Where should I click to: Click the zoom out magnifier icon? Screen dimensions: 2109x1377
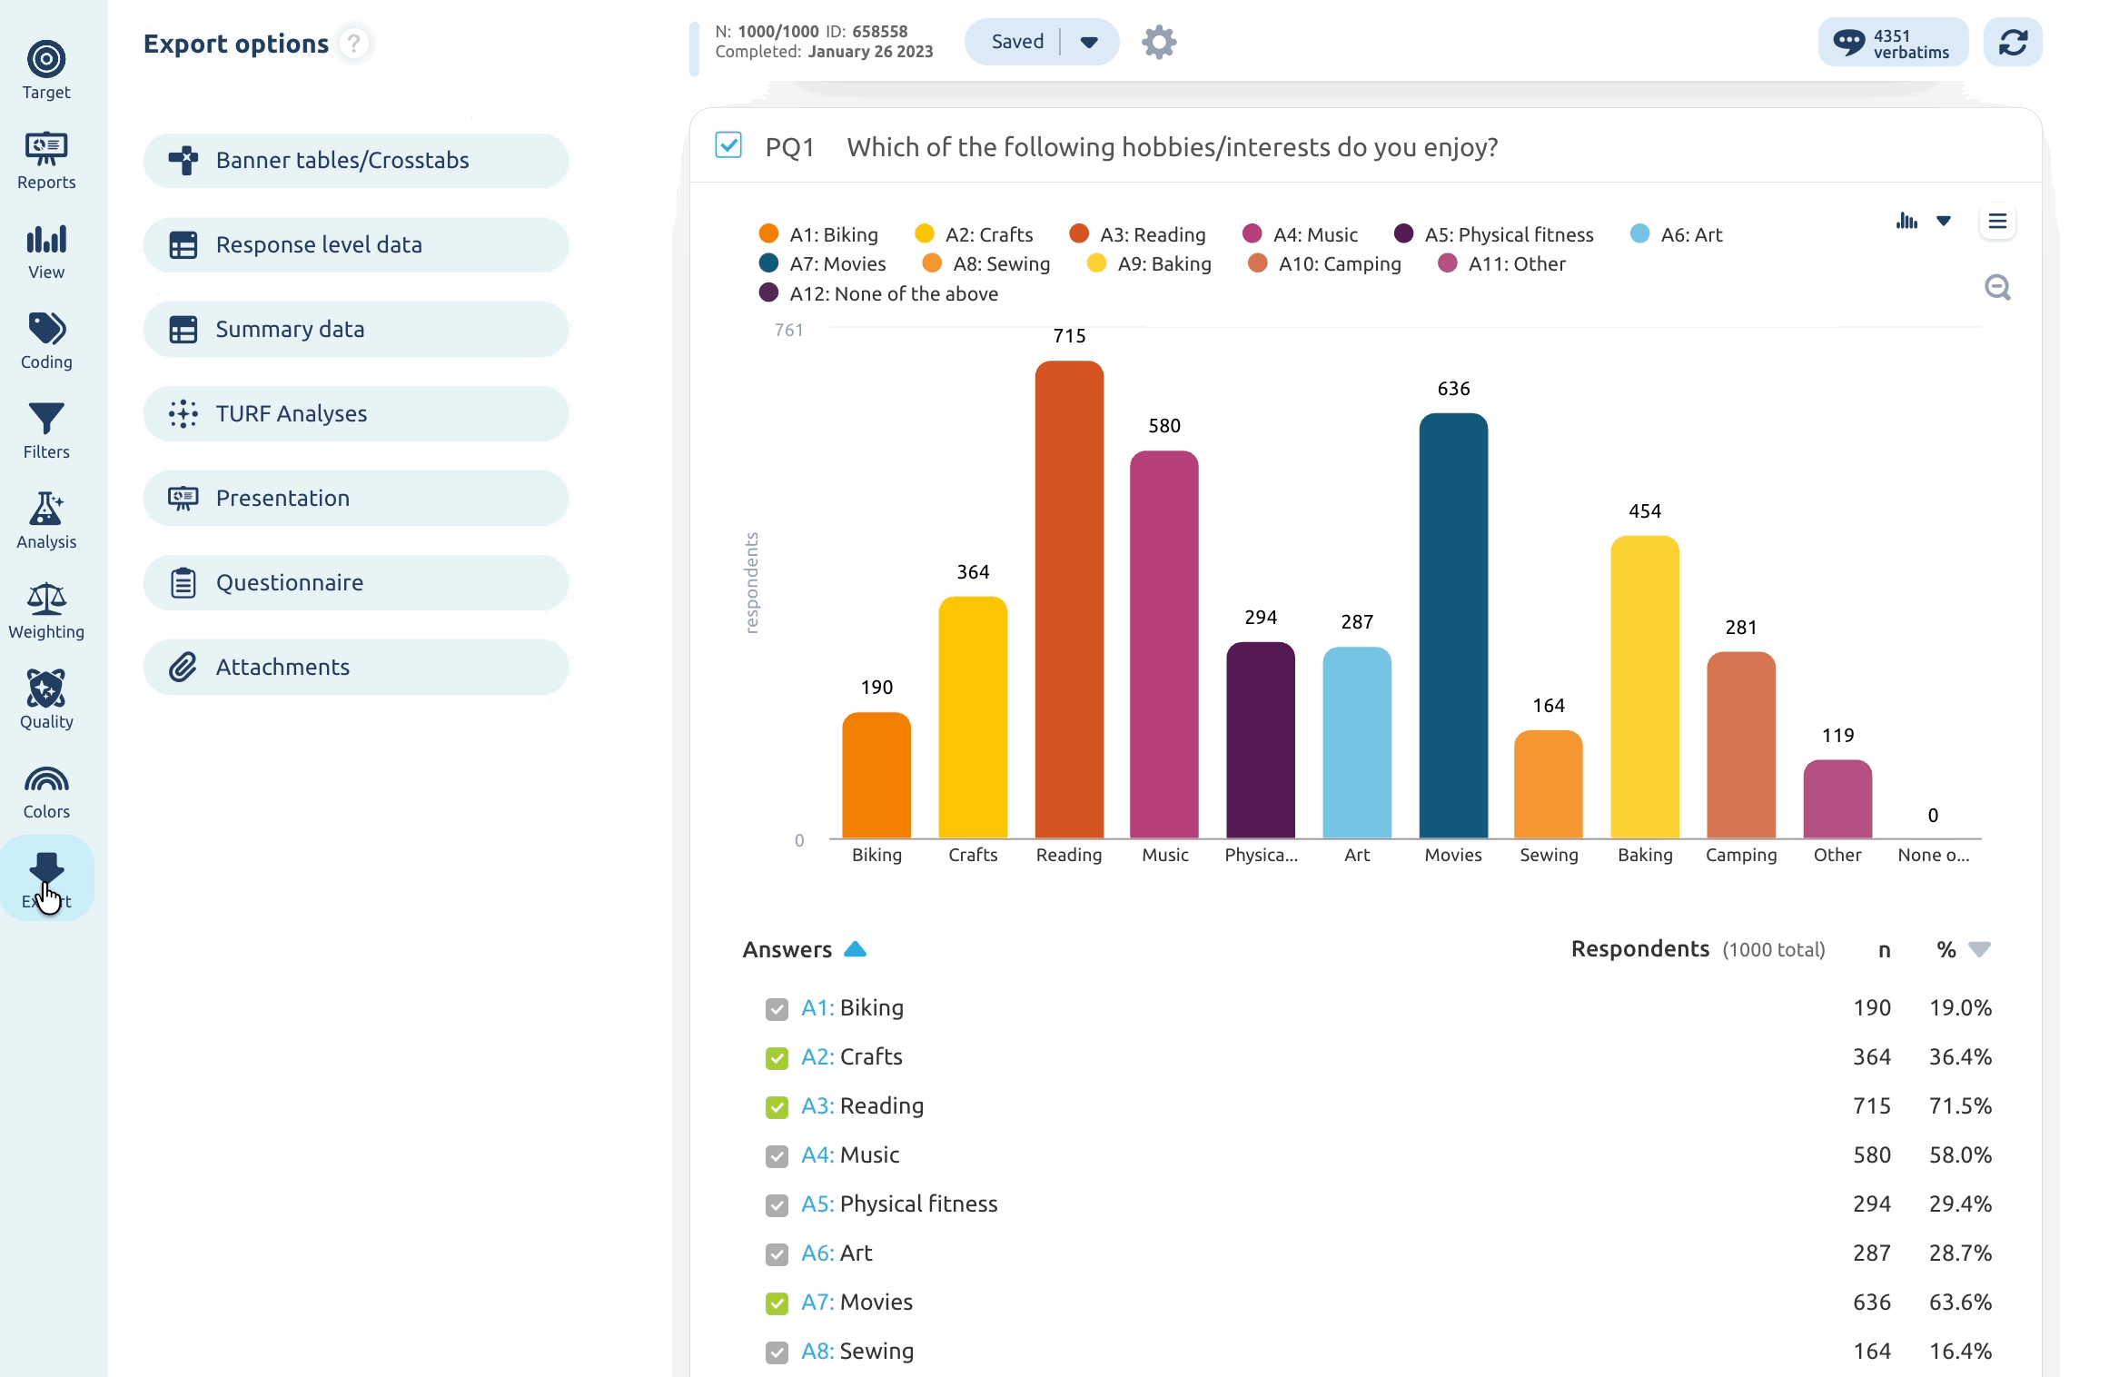pos(1997,288)
